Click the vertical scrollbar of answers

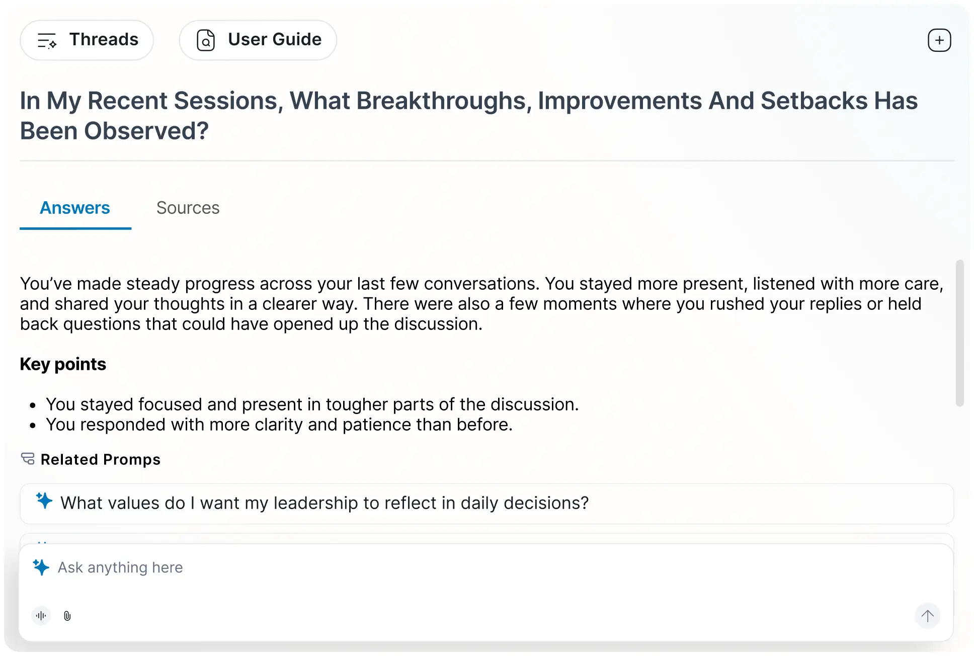tap(959, 332)
